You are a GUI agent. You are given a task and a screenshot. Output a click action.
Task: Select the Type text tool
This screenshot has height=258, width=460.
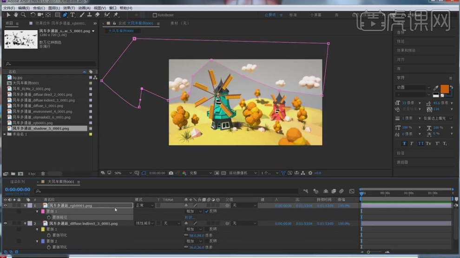[72, 15]
